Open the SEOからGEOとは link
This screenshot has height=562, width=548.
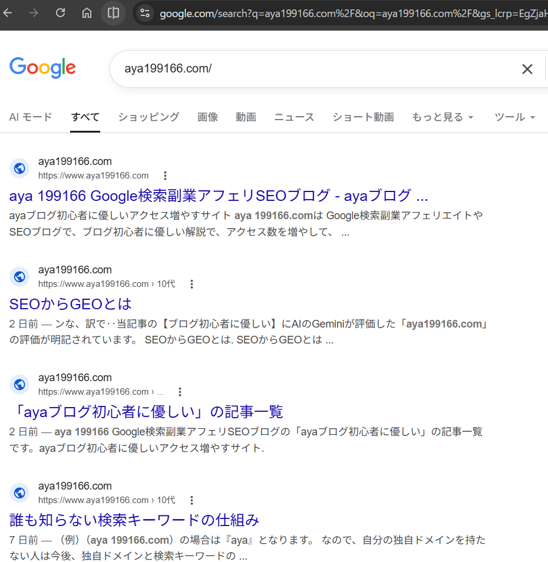click(70, 303)
